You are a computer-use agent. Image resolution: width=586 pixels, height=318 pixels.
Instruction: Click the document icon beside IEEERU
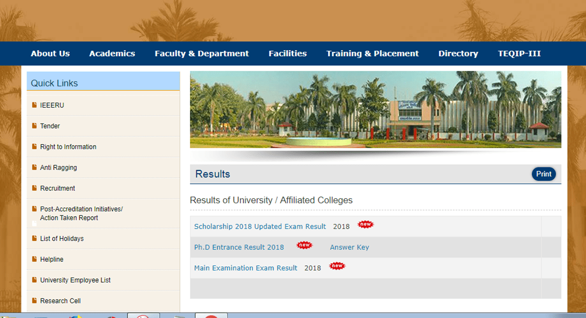click(x=34, y=105)
